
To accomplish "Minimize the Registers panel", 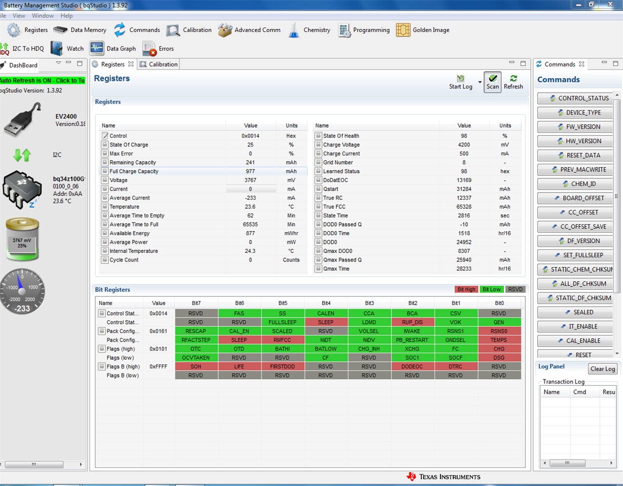I will click(512, 63).
